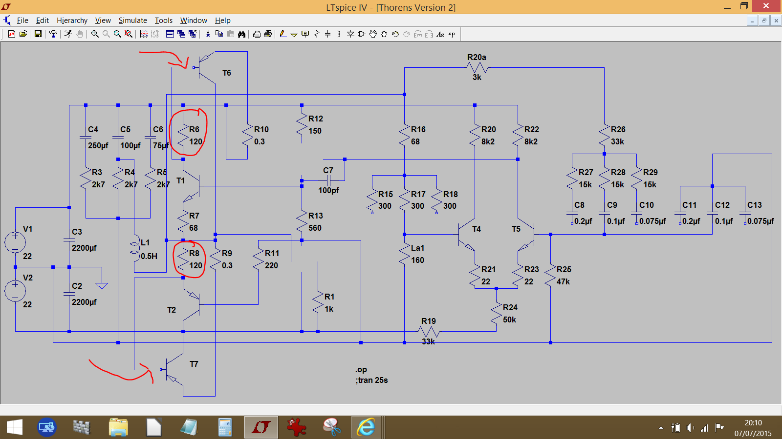Open Calculator from the taskbar
Screen dimensions: 782x439
click(x=225, y=428)
